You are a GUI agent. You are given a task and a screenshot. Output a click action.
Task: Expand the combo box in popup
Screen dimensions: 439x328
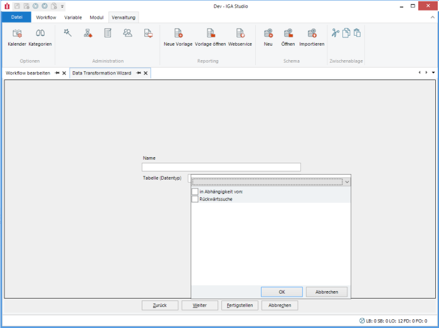pyautogui.click(x=347, y=182)
